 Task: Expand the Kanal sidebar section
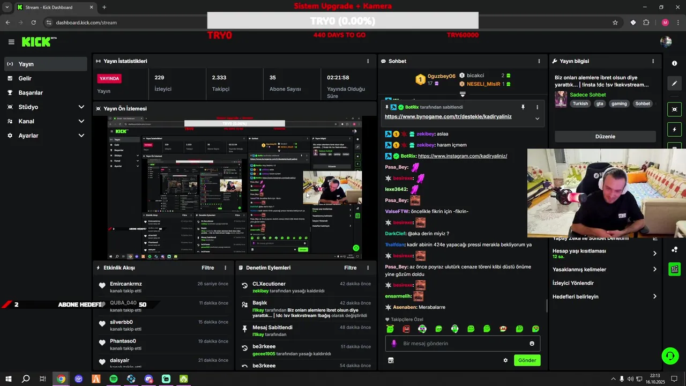tap(81, 121)
